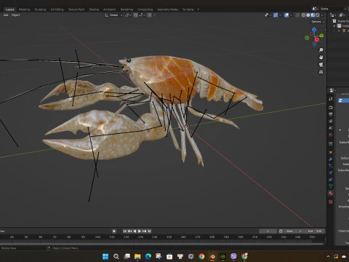Open the Object Data properties tab

[331, 186]
